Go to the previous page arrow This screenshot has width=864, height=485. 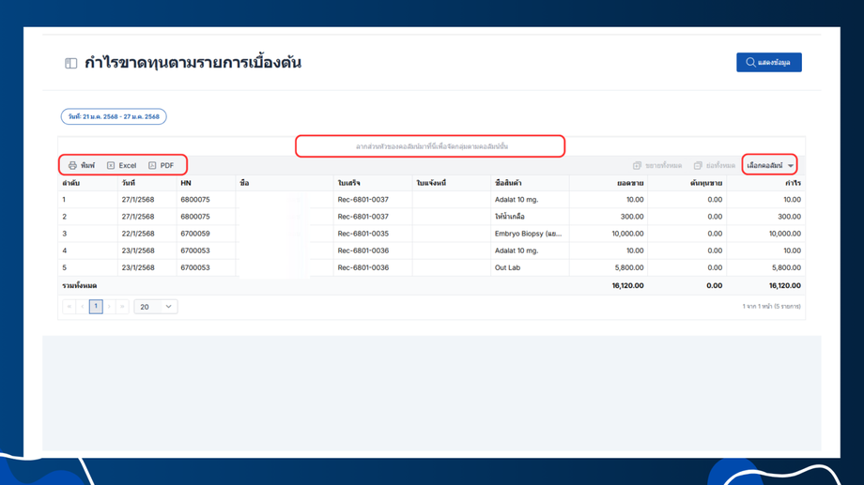click(83, 307)
